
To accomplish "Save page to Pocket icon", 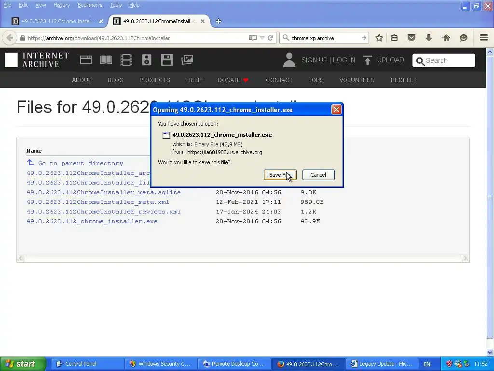I will click(412, 38).
